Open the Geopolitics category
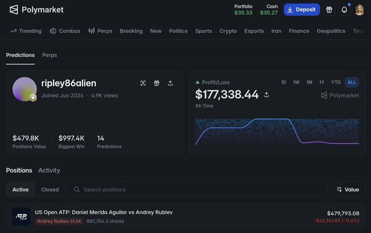Image resolution: width=371 pixels, height=233 pixels. coord(331,31)
